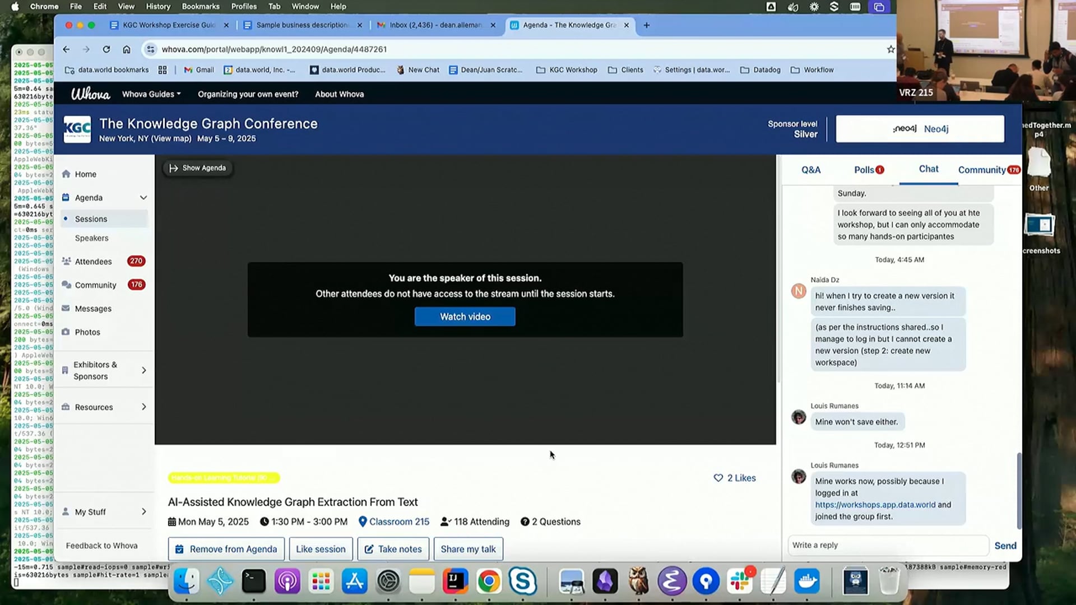Click the browser back arrow
Screen dimensions: 1076x605
(66, 49)
